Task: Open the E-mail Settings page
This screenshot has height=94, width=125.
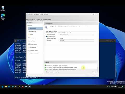Action: (33, 41)
